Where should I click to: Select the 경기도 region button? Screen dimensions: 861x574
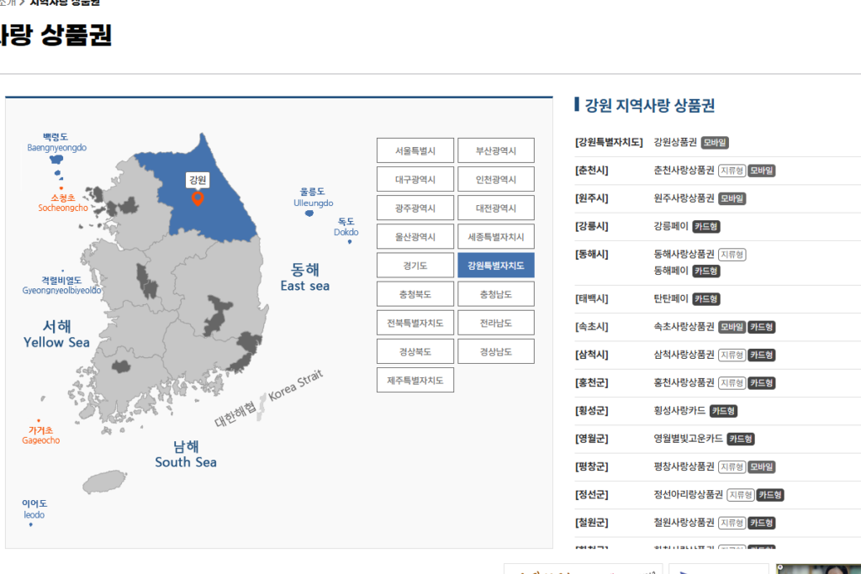(415, 265)
